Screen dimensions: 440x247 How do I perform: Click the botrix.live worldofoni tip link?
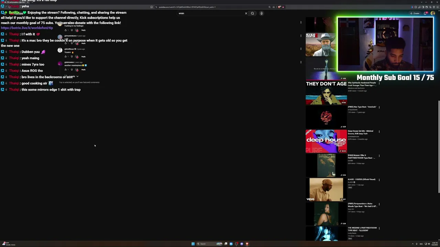27,28
